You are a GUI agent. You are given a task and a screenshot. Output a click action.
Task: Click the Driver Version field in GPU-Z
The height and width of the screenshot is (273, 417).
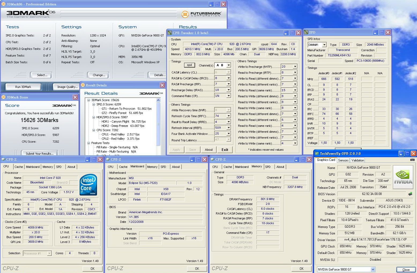pyautogui.click(x=375, y=239)
